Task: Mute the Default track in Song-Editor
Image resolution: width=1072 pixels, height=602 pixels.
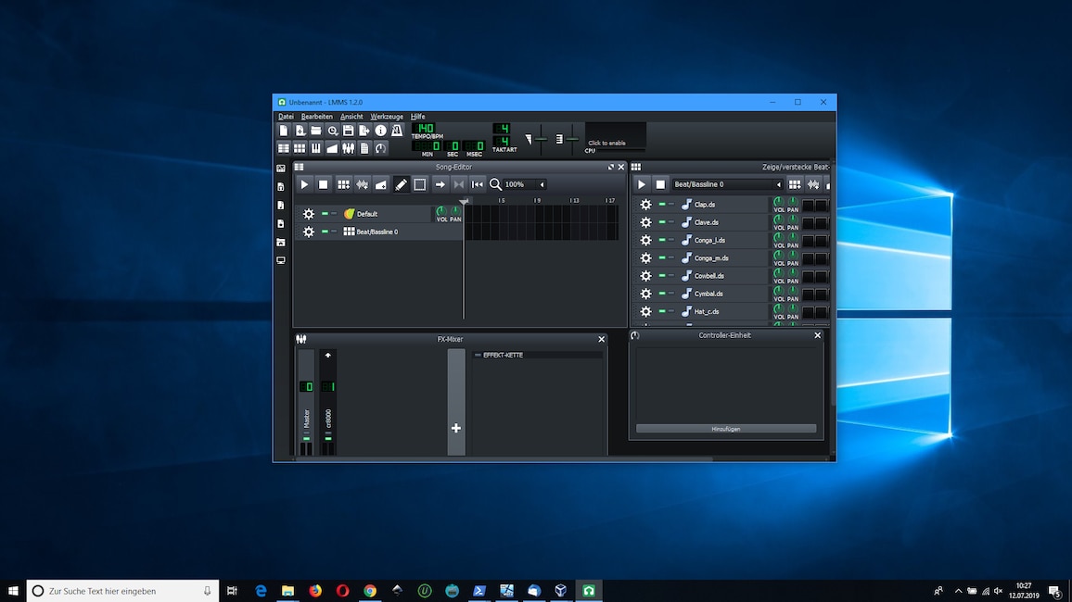Action: coord(324,213)
